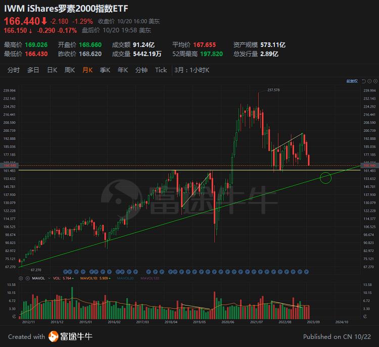Click the 166.440 current price tag on right axis

369,166
